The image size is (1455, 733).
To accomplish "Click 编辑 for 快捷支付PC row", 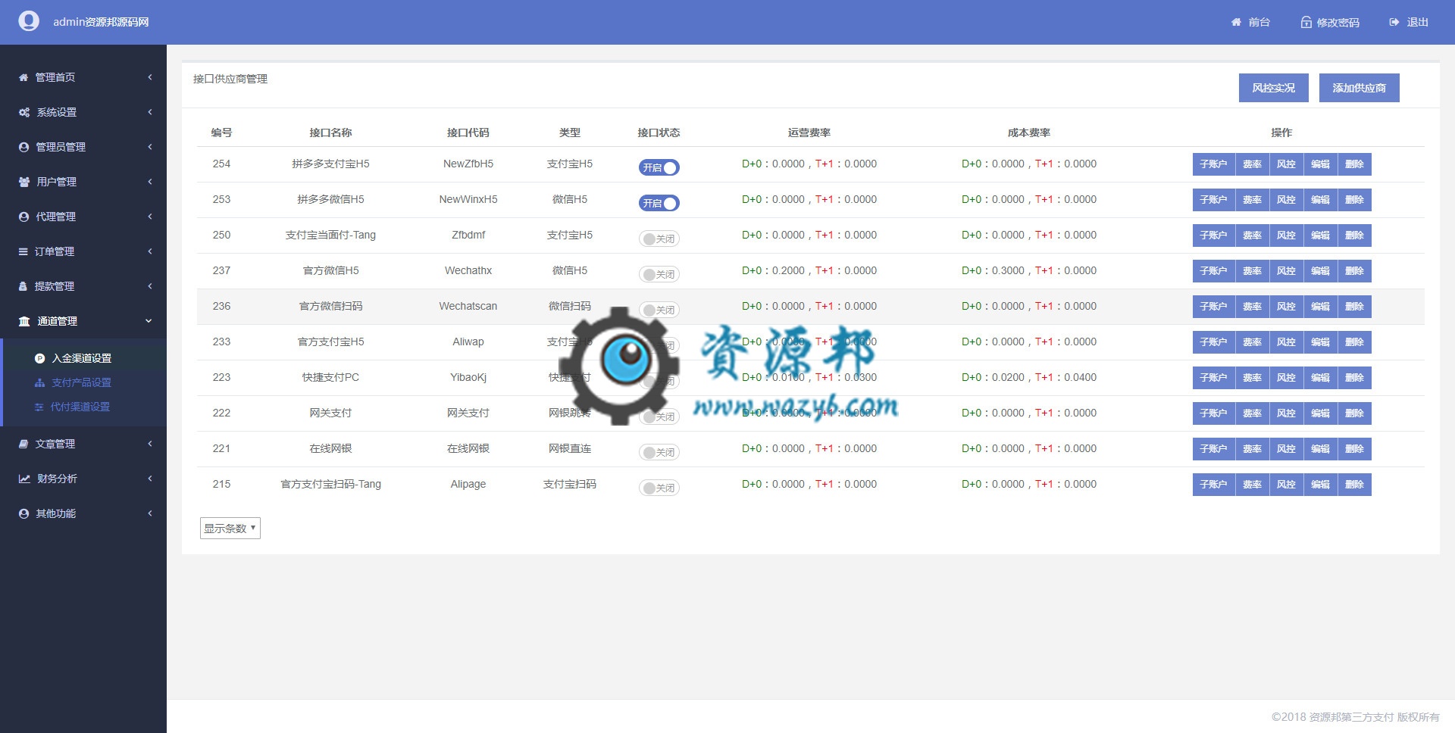I will click(1320, 378).
